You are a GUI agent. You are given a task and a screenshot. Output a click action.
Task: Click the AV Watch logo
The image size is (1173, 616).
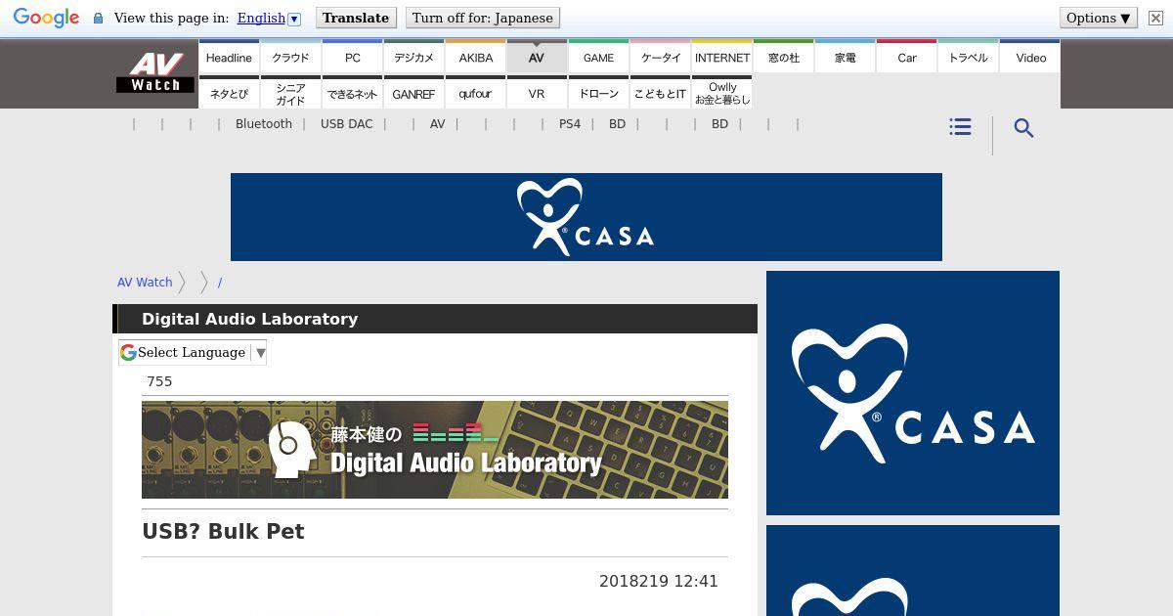pyautogui.click(x=154, y=72)
